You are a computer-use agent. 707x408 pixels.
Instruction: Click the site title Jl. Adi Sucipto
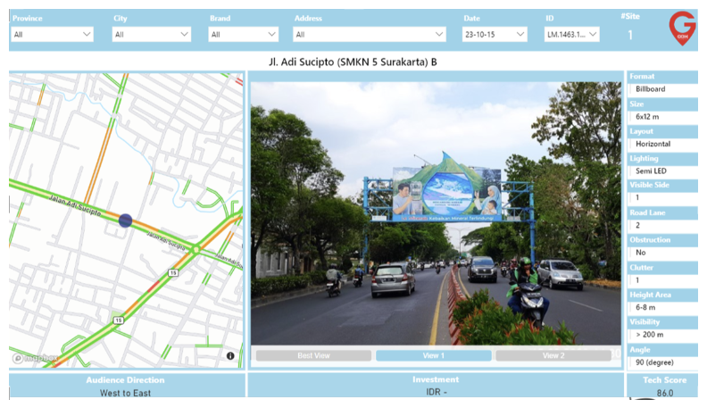pyautogui.click(x=353, y=62)
